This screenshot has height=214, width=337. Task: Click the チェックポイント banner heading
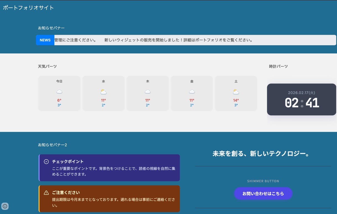(x=68, y=161)
